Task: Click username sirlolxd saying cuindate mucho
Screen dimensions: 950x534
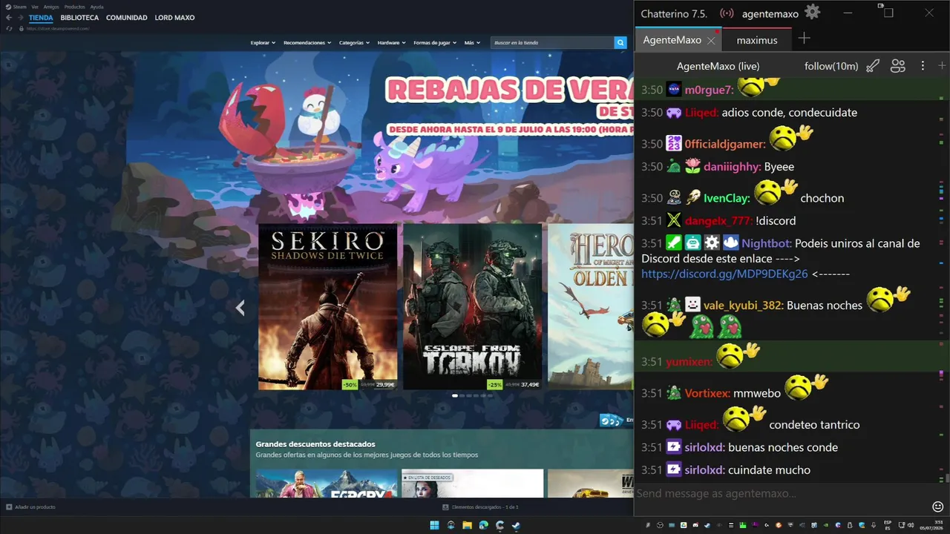Action: click(x=704, y=470)
